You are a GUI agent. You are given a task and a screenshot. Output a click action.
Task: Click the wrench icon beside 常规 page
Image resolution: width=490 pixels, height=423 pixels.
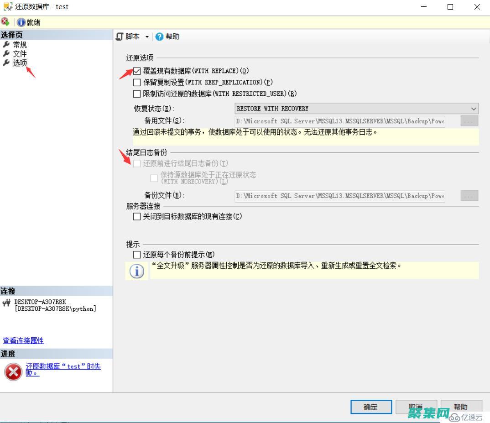[6, 44]
